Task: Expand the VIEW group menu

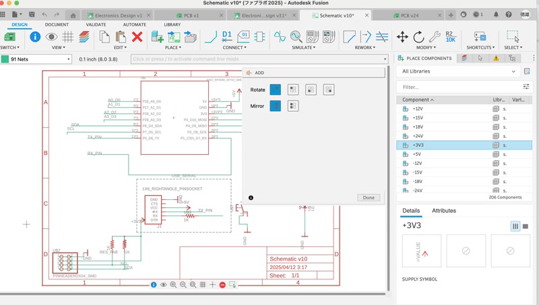Action: click(x=59, y=47)
